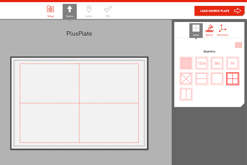Open the PIXL checkmark tab

(x=108, y=12)
